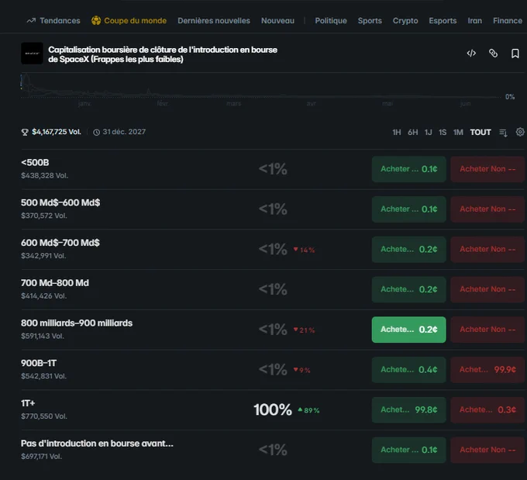Click the 100% probability of 1T+

[x=273, y=409]
